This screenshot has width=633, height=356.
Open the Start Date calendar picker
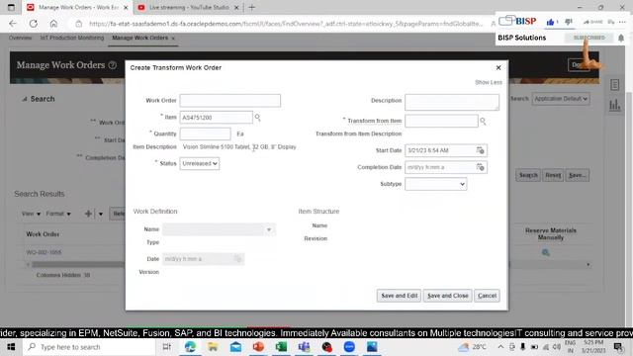coord(480,150)
